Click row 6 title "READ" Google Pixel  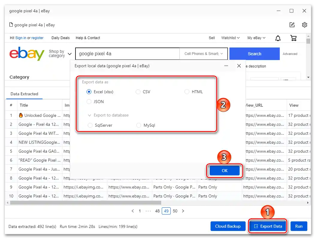(40, 160)
